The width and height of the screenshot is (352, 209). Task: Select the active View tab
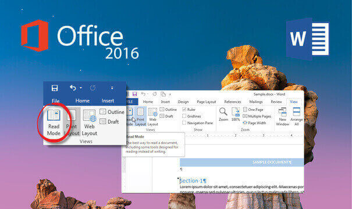pos(294,102)
